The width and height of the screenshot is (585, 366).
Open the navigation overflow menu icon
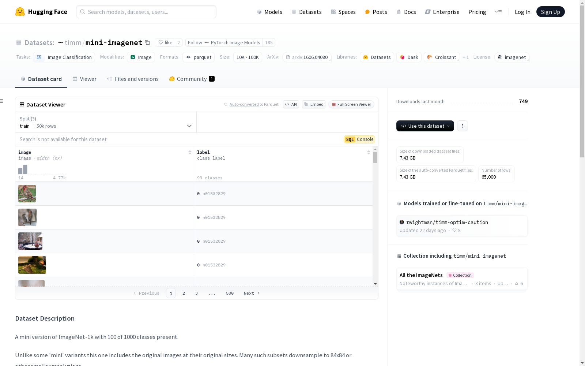pos(498,12)
